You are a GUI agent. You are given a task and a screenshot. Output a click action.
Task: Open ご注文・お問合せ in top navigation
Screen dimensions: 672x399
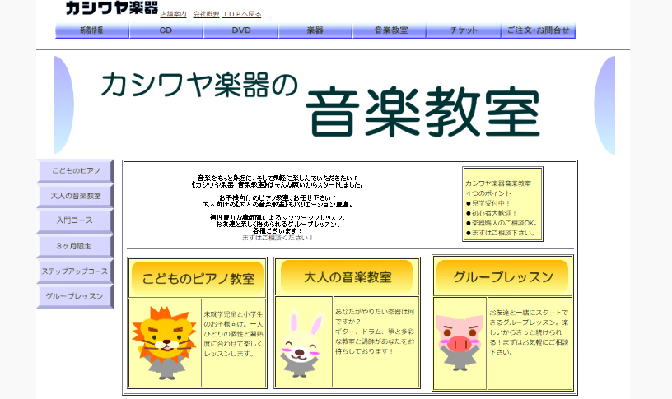[538, 30]
